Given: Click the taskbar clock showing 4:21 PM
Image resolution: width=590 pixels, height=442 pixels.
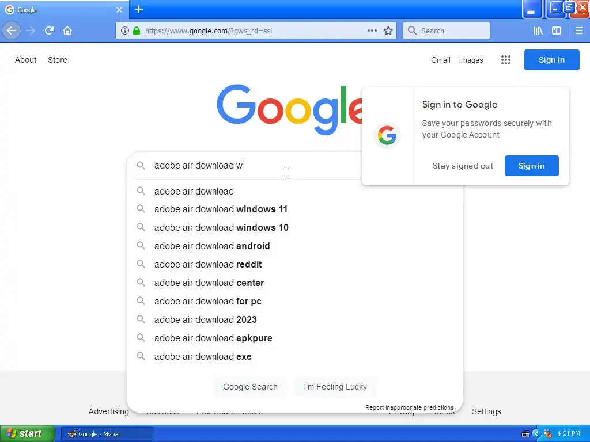Looking at the screenshot, I should tap(569, 434).
